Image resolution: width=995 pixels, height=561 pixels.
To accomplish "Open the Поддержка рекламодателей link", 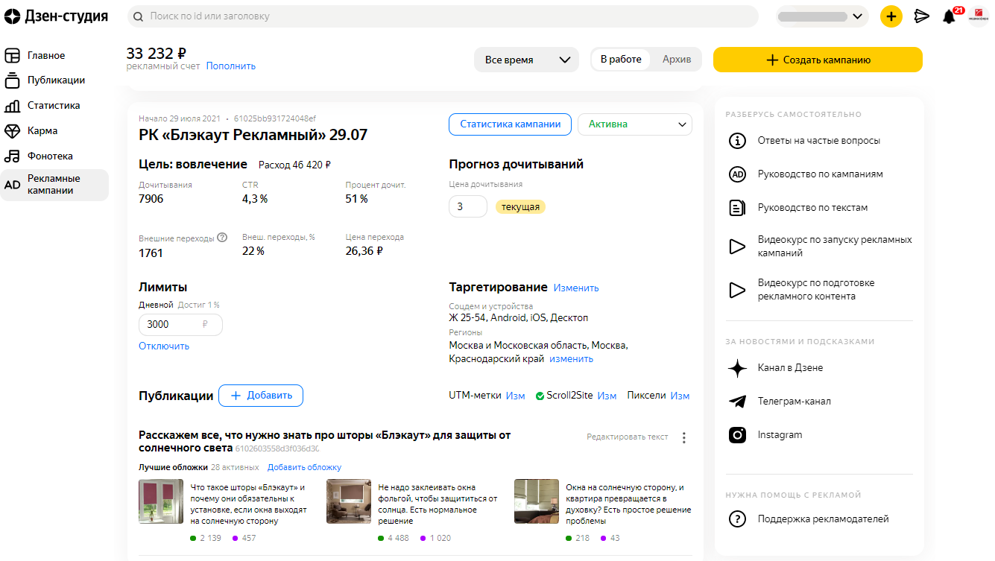I will 823,519.
